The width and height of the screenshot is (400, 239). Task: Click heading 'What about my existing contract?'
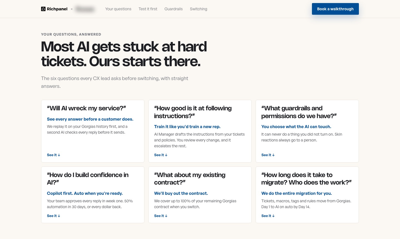click(190, 178)
